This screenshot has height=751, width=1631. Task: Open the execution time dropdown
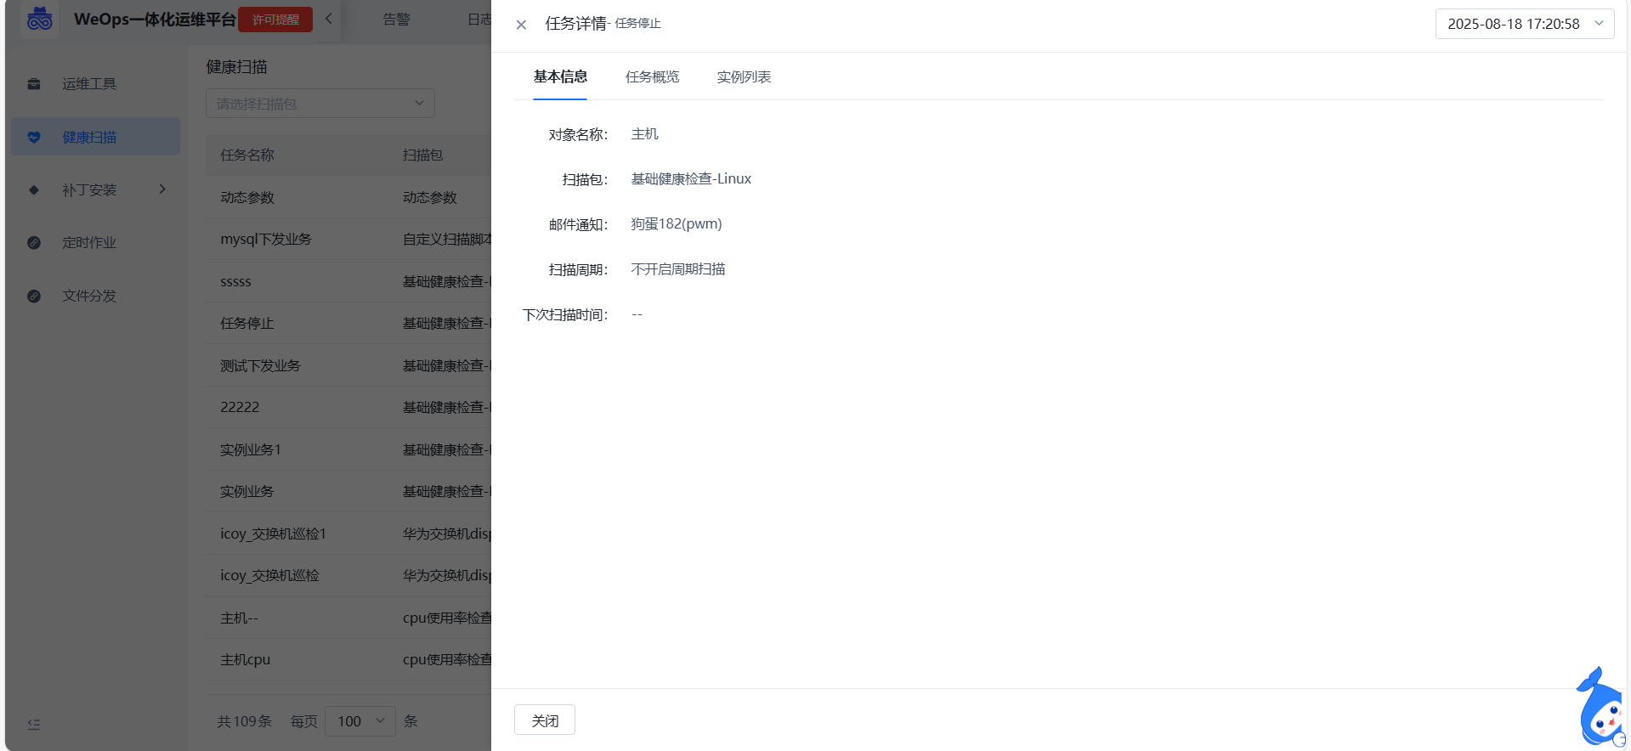pos(1524,24)
